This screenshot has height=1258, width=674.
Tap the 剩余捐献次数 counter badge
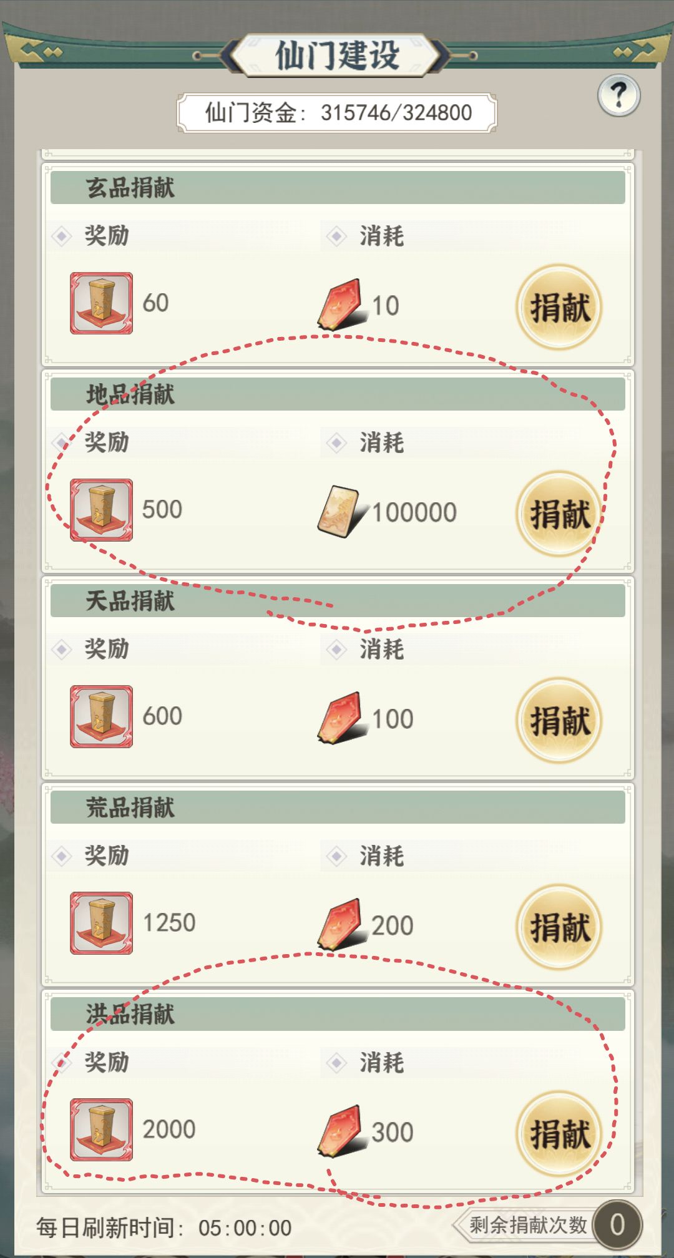617,1224
